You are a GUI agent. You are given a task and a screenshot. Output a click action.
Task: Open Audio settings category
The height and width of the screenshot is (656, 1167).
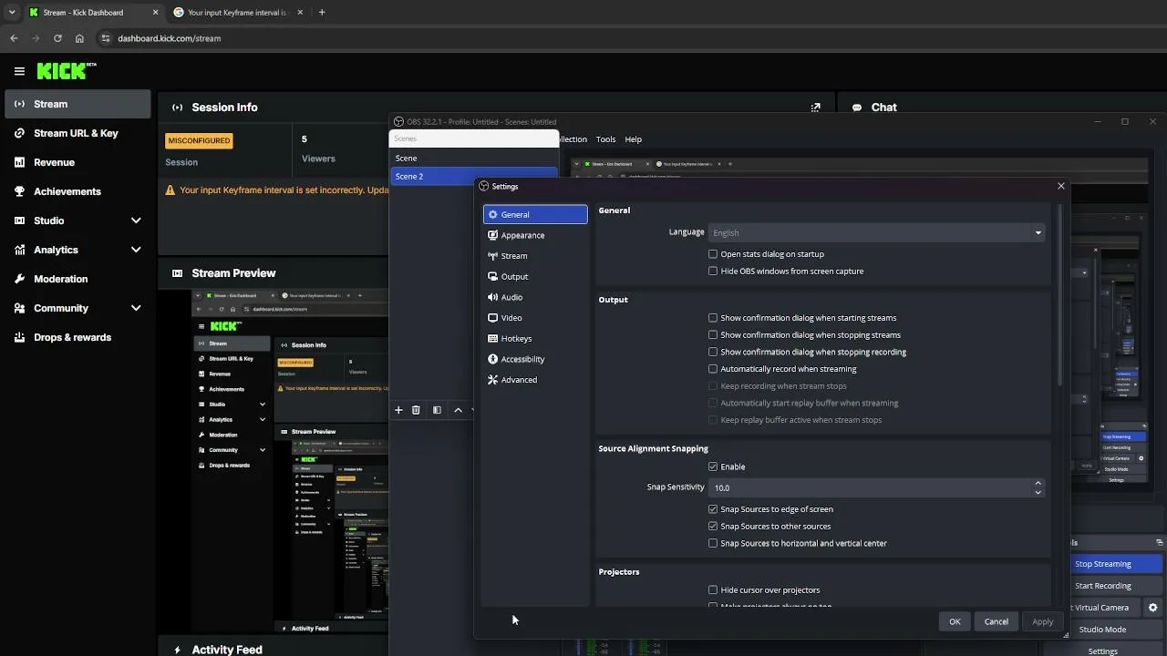coord(535,297)
